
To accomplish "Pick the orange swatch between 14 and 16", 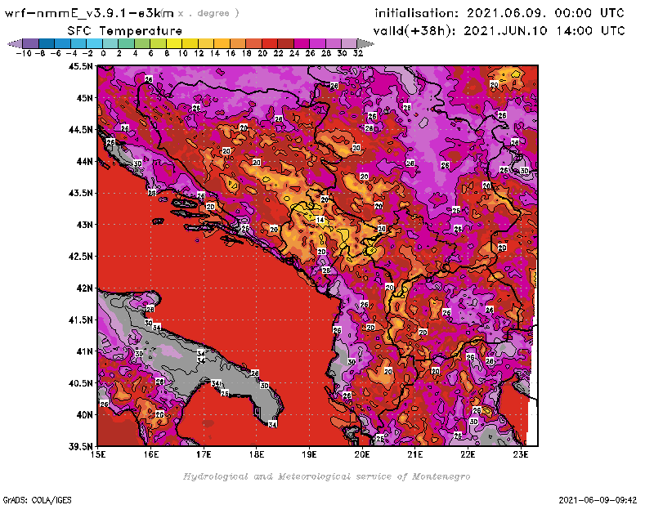I will click(x=222, y=44).
